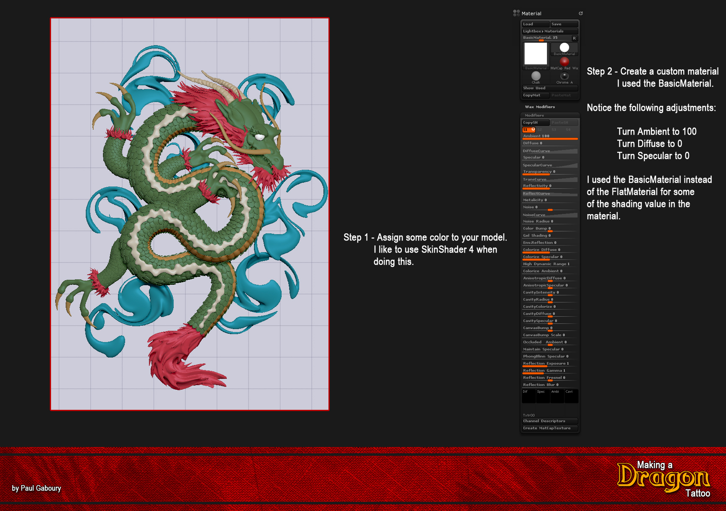Viewport: 726px width, 511px height.
Task: Open Lightbox Materials browser
Action: (x=550, y=31)
